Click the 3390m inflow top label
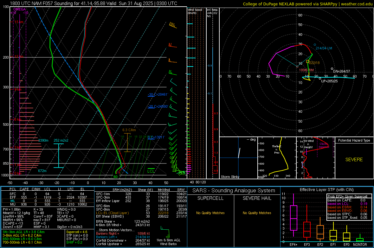 [x=43, y=140]
